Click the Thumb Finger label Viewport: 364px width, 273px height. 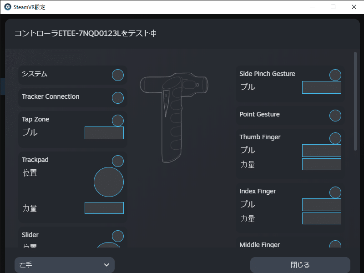260,137
